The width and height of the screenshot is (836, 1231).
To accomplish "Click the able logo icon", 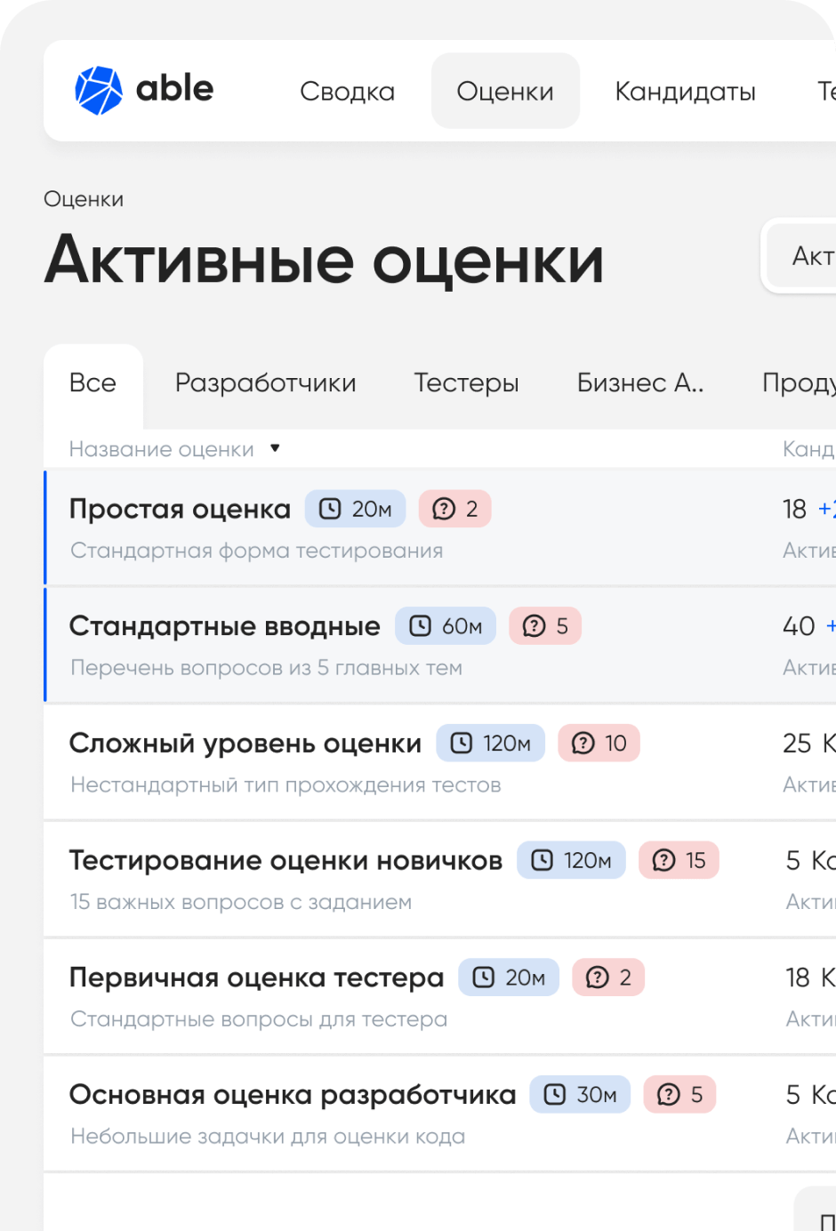I will pos(98,90).
